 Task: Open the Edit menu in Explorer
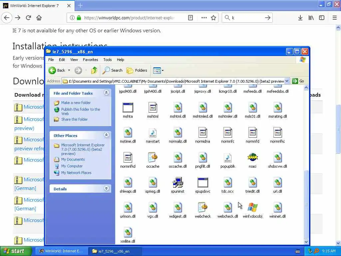click(62, 60)
